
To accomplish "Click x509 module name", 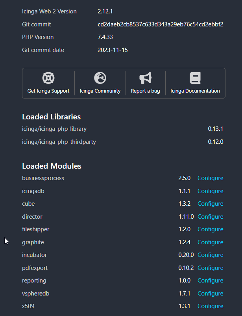I will [x=28, y=306].
